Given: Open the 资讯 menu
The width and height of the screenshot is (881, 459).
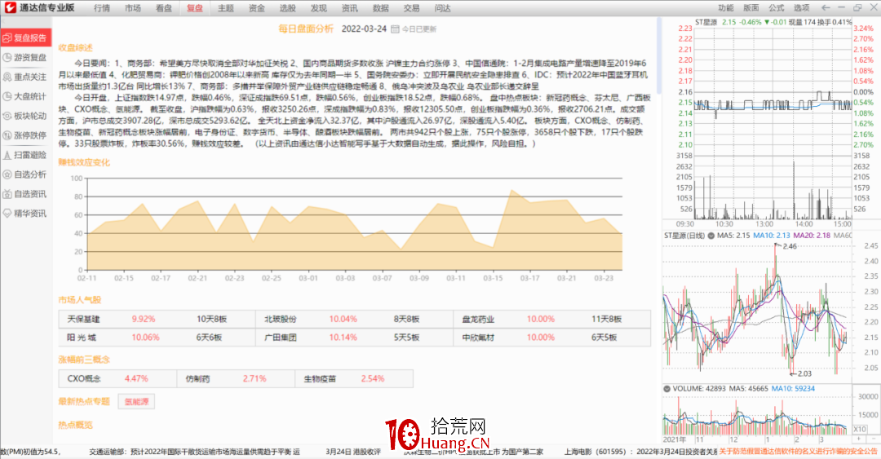Looking at the screenshot, I should 349,8.
